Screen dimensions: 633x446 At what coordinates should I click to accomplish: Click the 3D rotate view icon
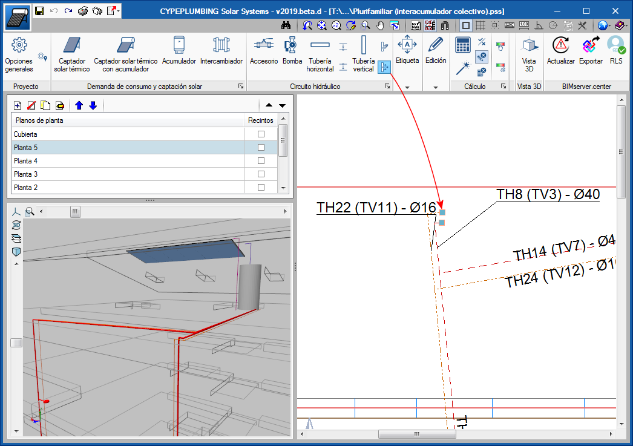pyautogui.click(x=16, y=225)
